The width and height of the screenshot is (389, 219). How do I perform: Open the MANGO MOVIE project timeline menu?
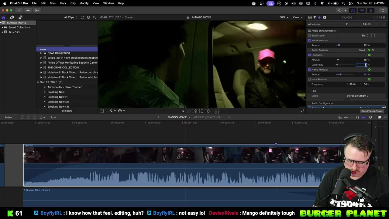(x=179, y=117)
